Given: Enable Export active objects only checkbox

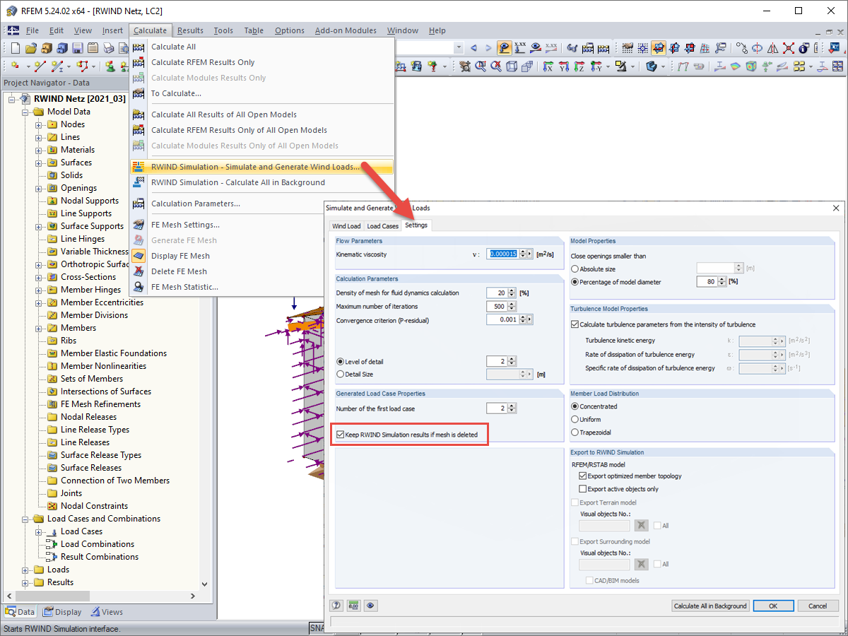Looking at the screenshot, I should coord(583,488).
